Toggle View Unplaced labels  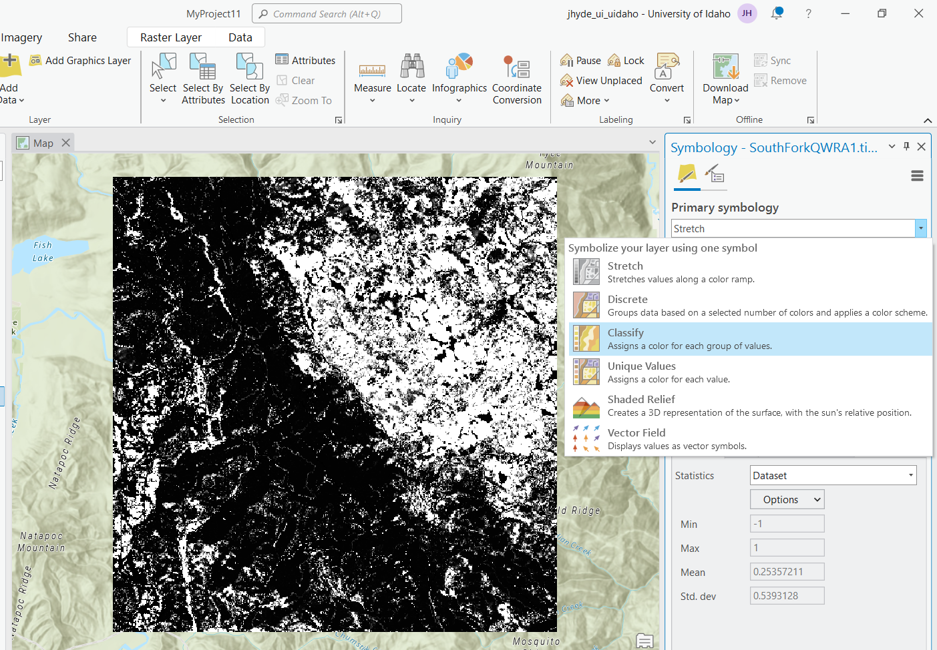point(601,80)
